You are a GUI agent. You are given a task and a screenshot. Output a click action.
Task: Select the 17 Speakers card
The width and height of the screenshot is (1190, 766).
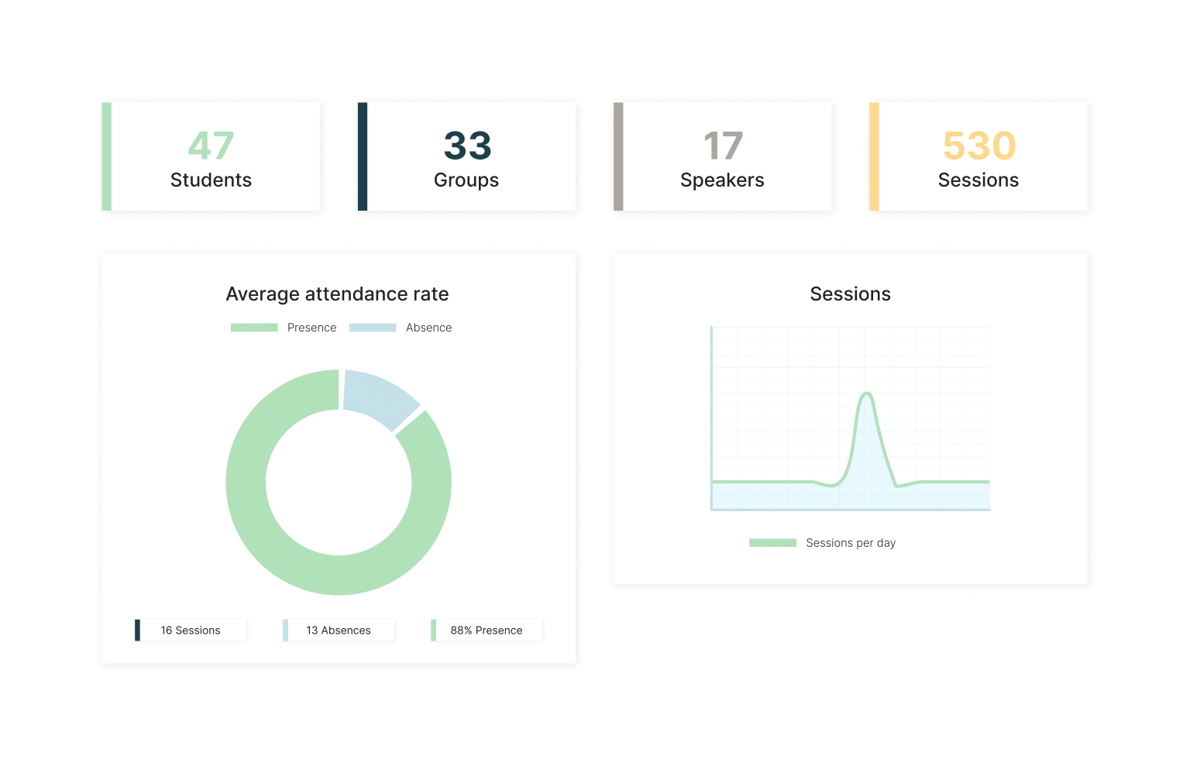(722, 156)
